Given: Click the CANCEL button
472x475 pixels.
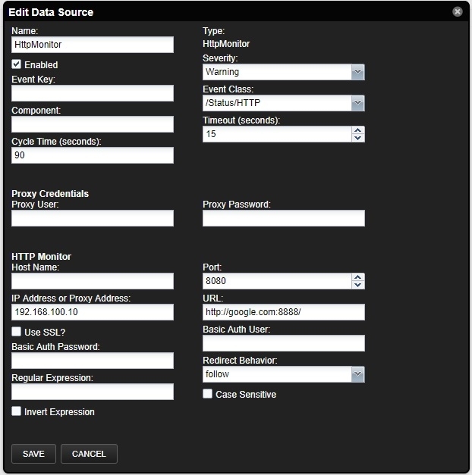Looking at the screenshot, I should (x=89, y=454).
